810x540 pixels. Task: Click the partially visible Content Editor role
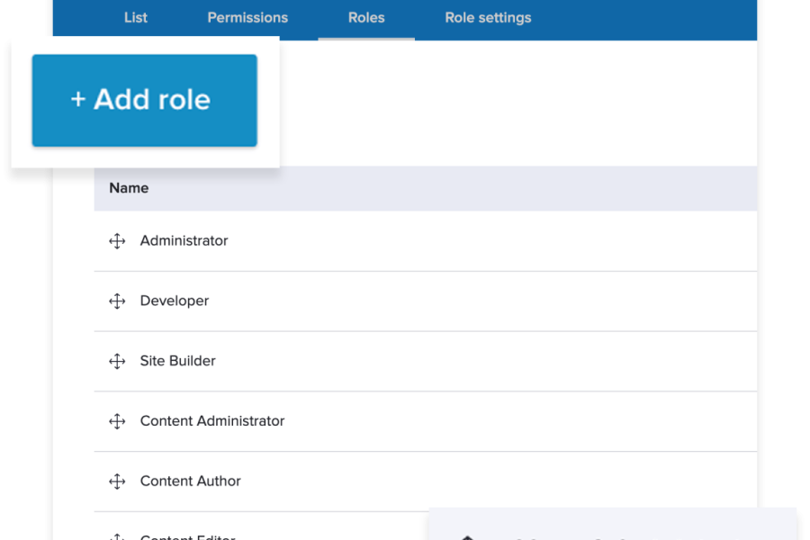[x=187, y=536]
